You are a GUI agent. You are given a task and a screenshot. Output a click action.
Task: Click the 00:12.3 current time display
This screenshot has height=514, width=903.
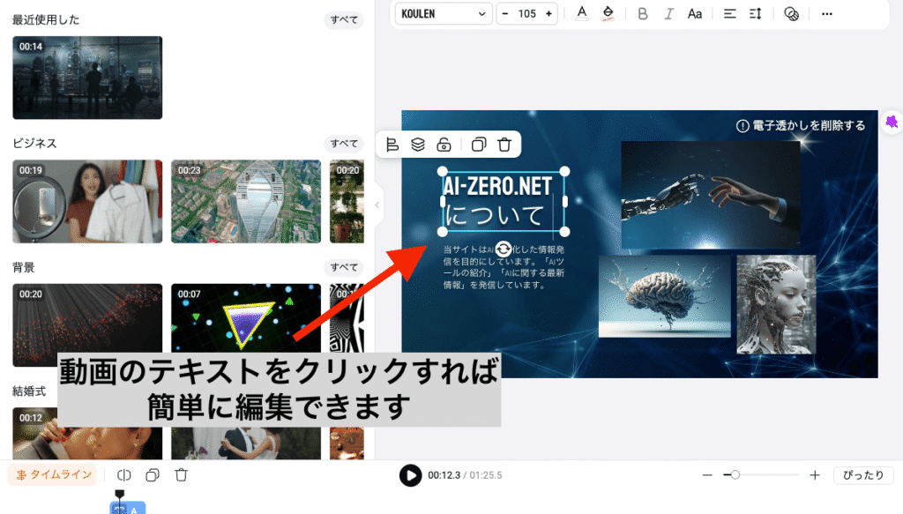444,475
